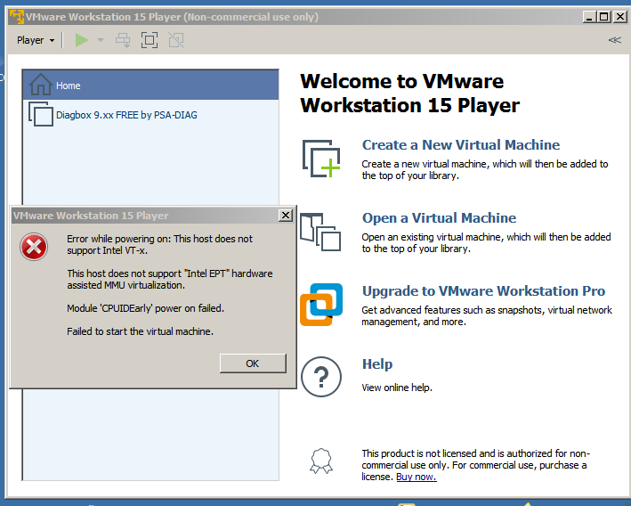The image size is (631, 506).
Task: Click Open a Virtual Machine heading
Action: (x=439, y=217)
